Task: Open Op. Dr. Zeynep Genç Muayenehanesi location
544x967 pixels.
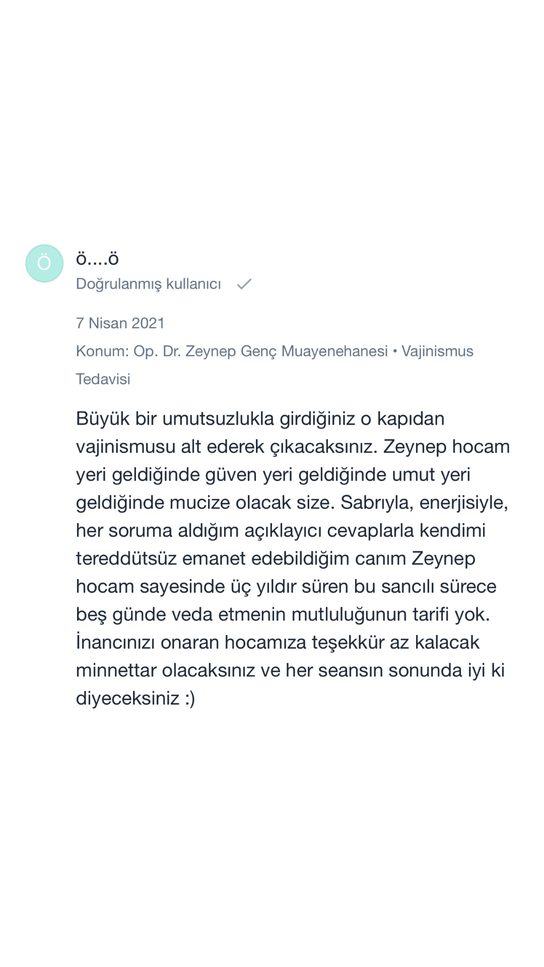Action: [260, 351]
